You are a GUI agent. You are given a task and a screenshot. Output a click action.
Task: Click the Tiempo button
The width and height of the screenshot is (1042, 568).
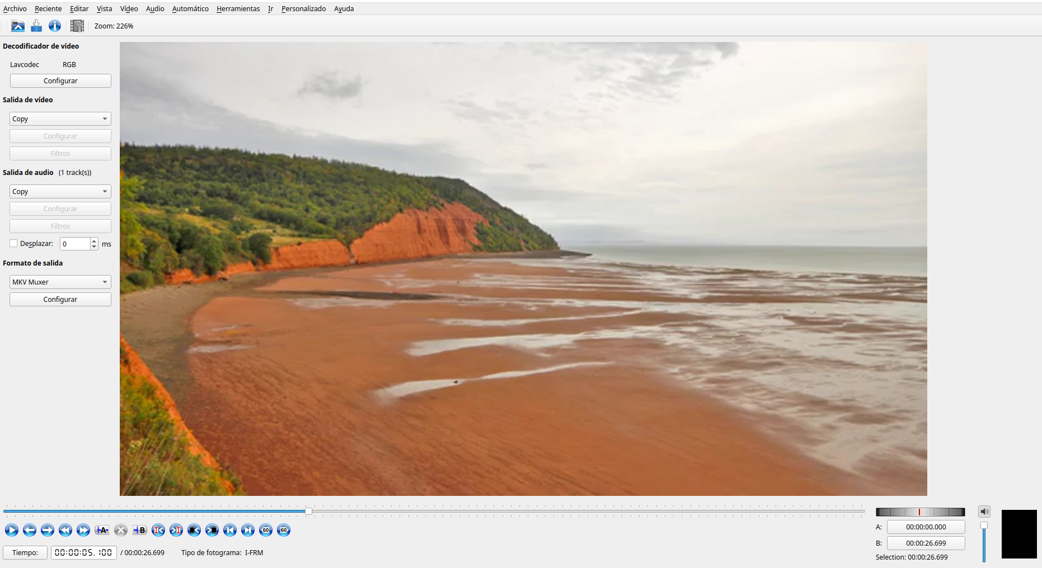tap(25, 552)
